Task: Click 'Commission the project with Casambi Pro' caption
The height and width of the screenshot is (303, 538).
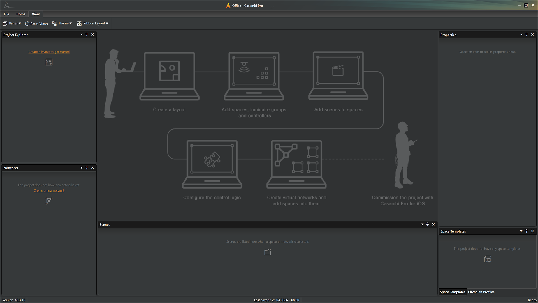Action: [x=402, y=201]
